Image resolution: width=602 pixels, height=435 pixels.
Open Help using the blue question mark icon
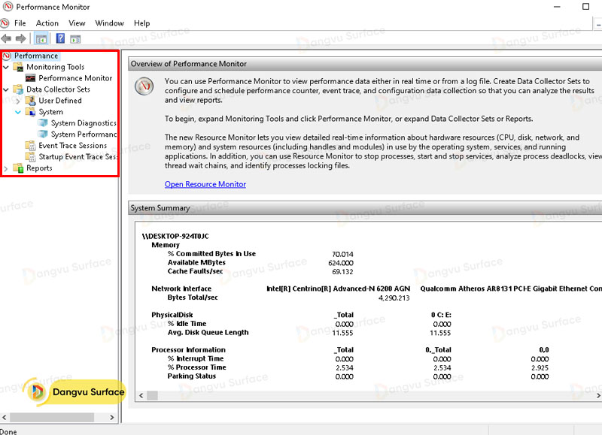[60, 38]
